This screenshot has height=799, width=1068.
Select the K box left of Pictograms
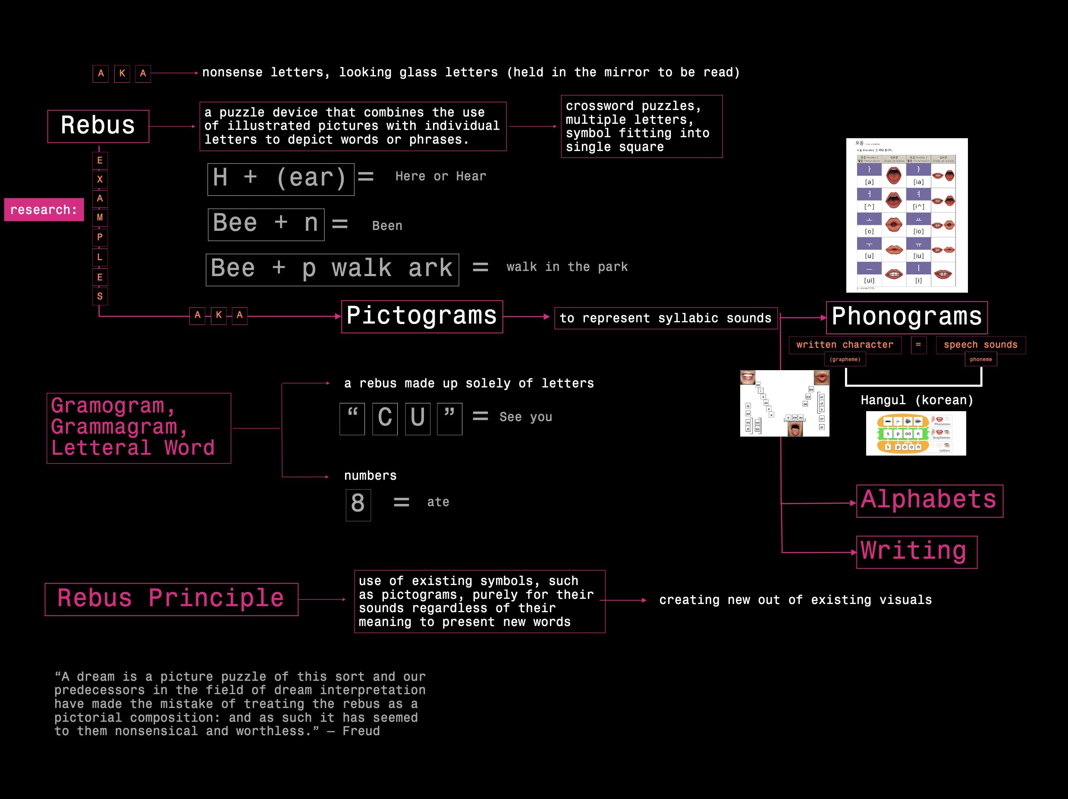click(x=219, y=316)
